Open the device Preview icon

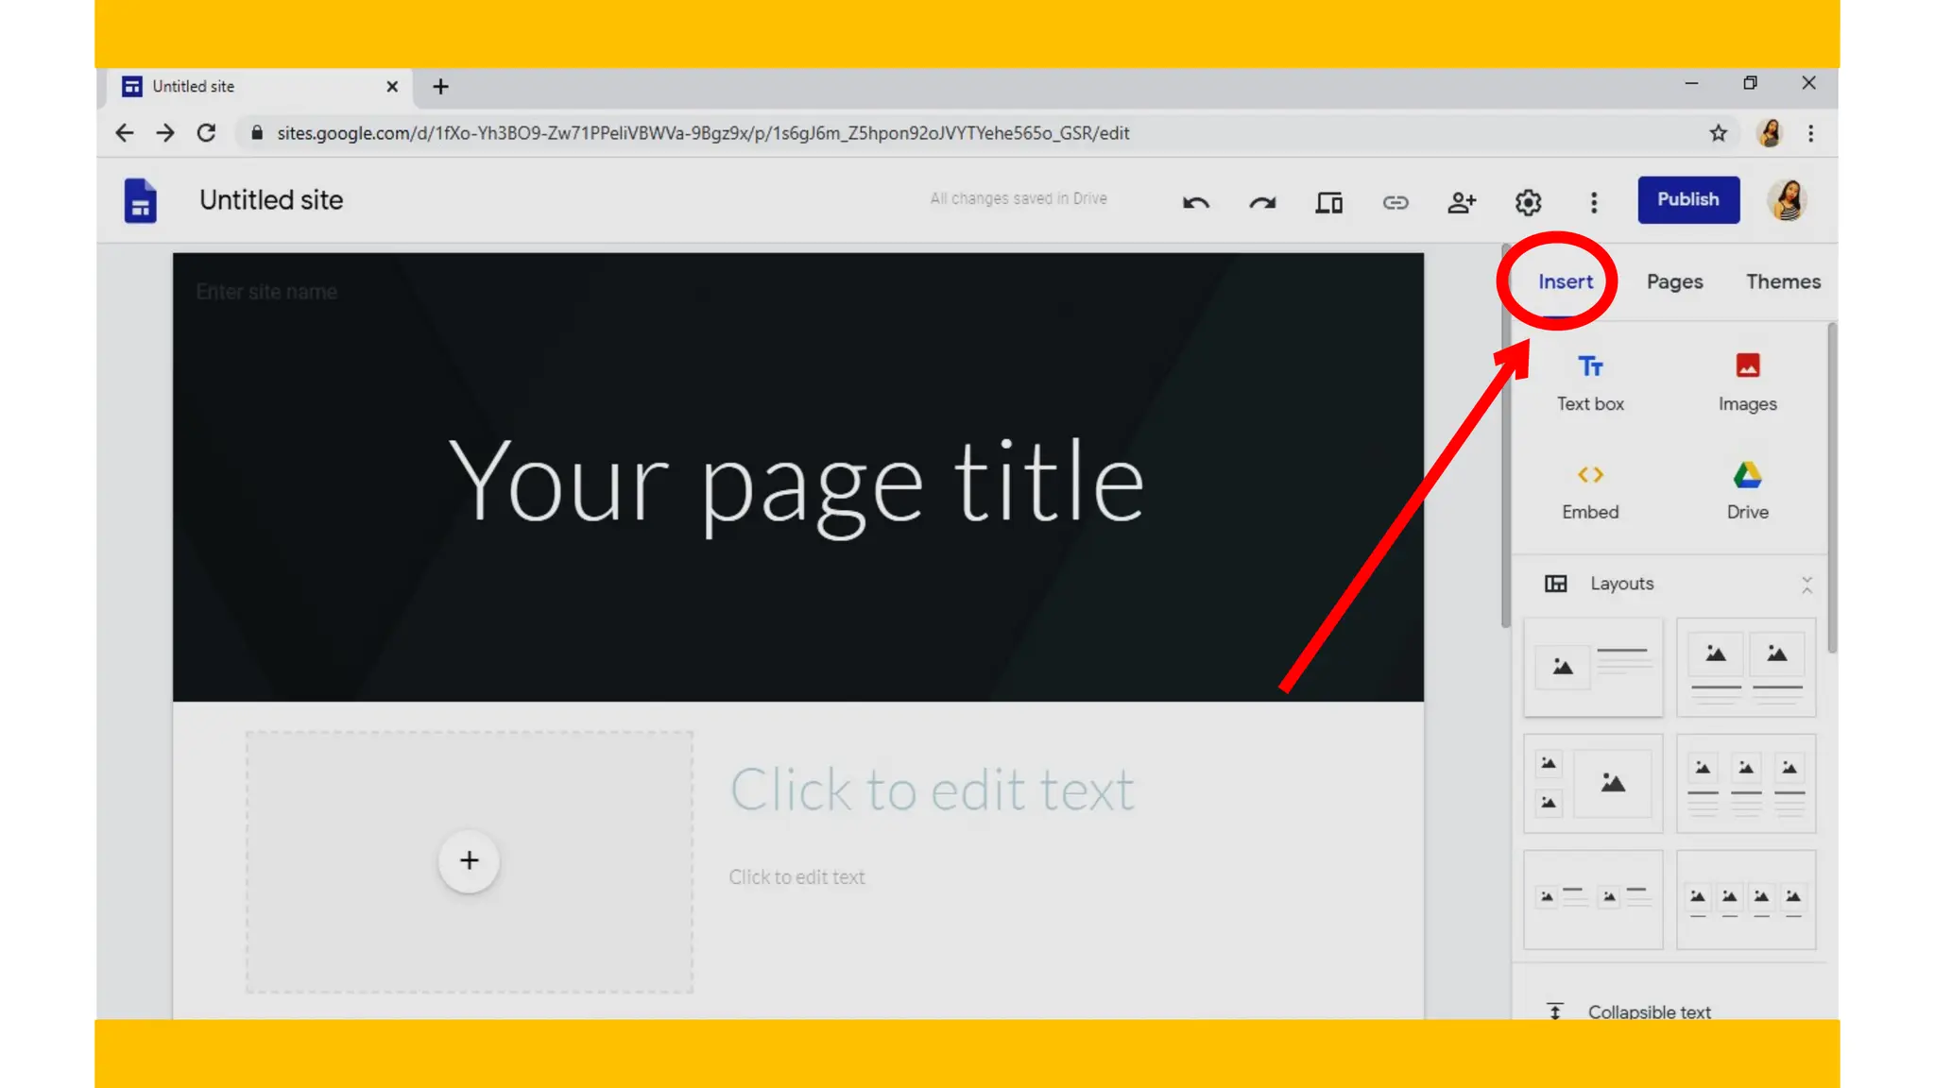click(x=1328, y=202)
